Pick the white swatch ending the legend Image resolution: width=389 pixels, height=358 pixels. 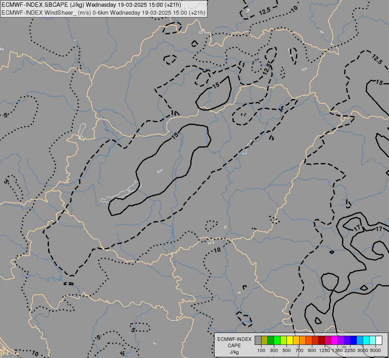coord(379,340)
